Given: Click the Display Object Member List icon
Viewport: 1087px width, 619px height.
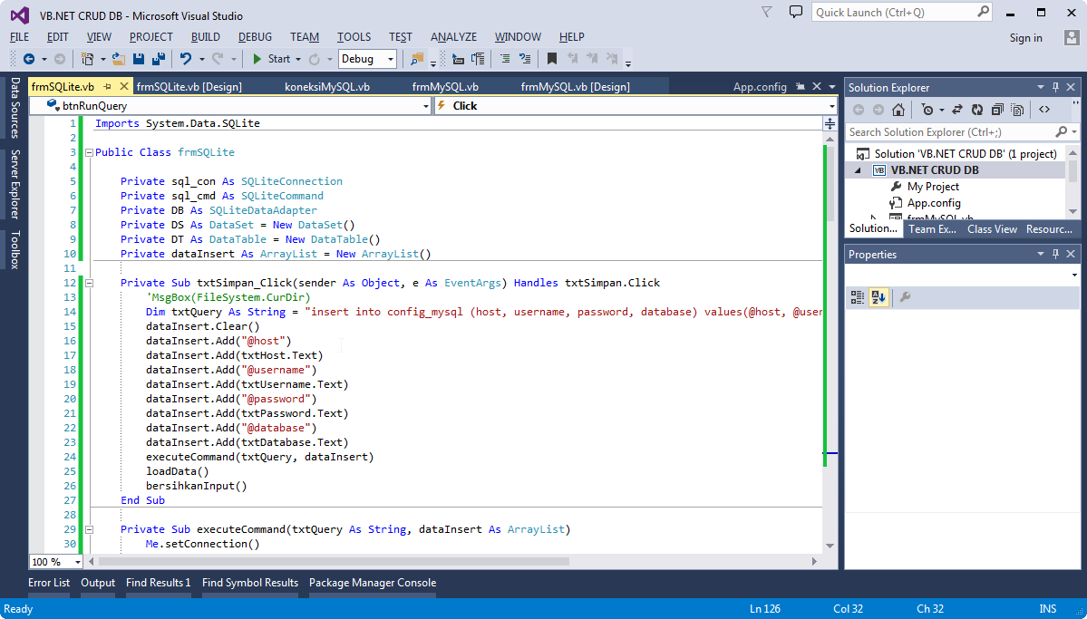Looking at the screenshot, I should pyautogui.click(x=458, y=59).
